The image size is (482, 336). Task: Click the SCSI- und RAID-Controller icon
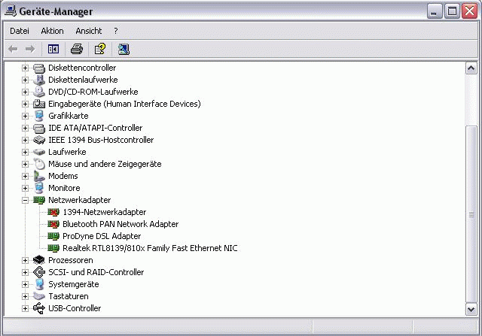click(39, 272)
